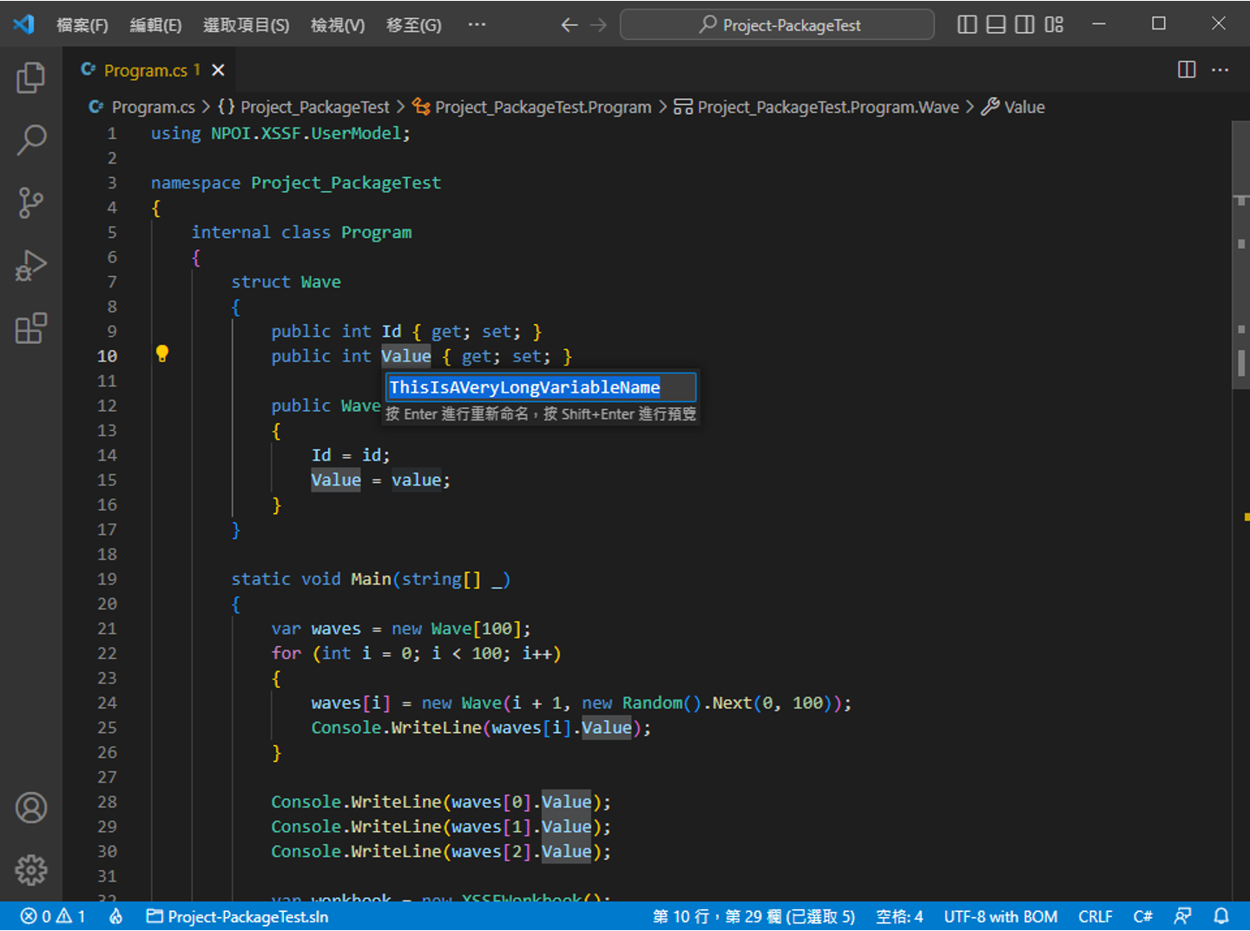1250x931 pixels.
Task: Click Value in waves[0] on line 28
Action: pyautogui.click(x=566, y=802)
